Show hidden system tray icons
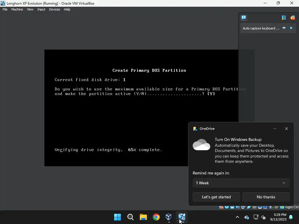The height and width of the screenshot is (224, 299). [237, 217]
